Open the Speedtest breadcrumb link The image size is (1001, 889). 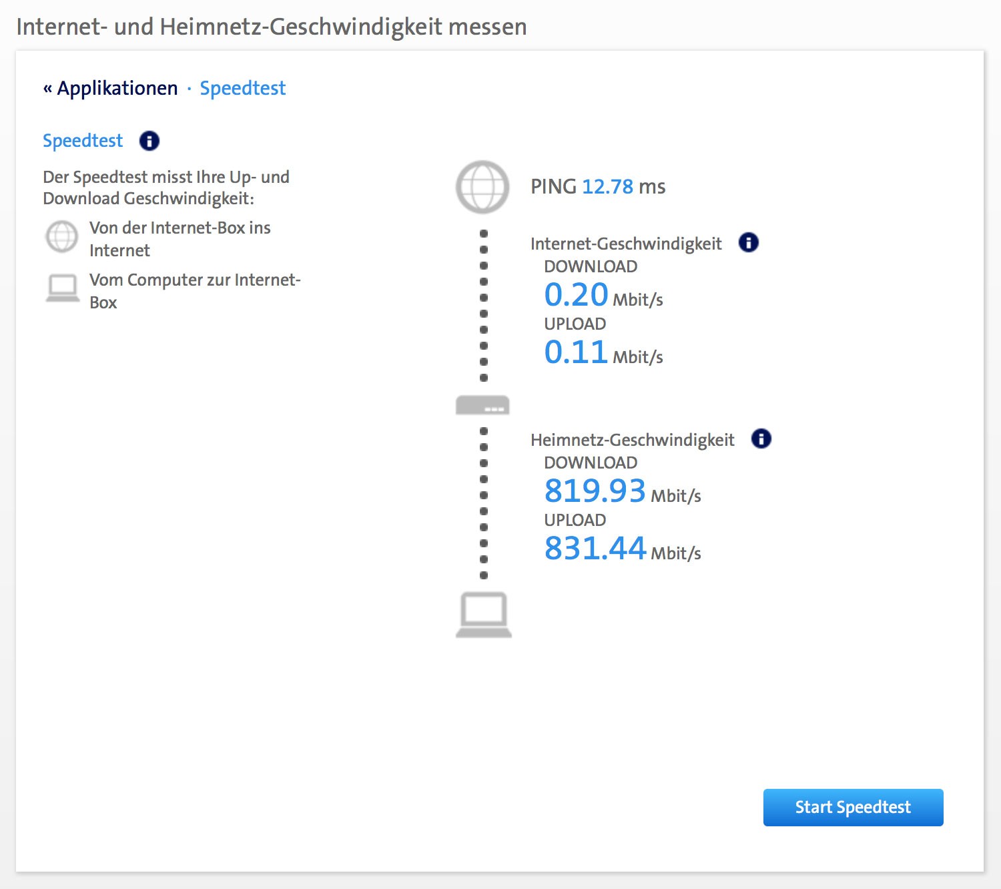[x=243, y=87]
